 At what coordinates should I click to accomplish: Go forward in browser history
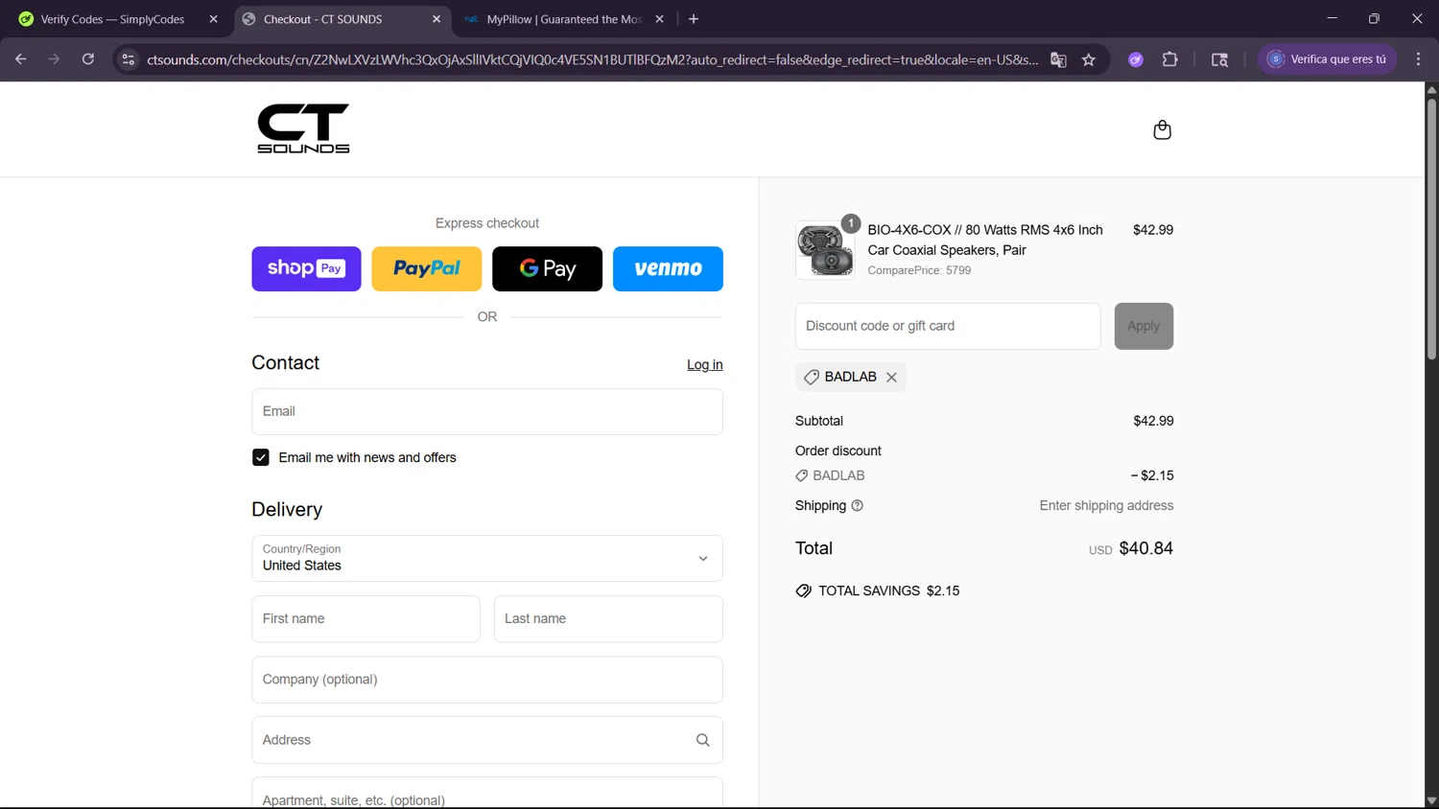(x=55, y=59)
